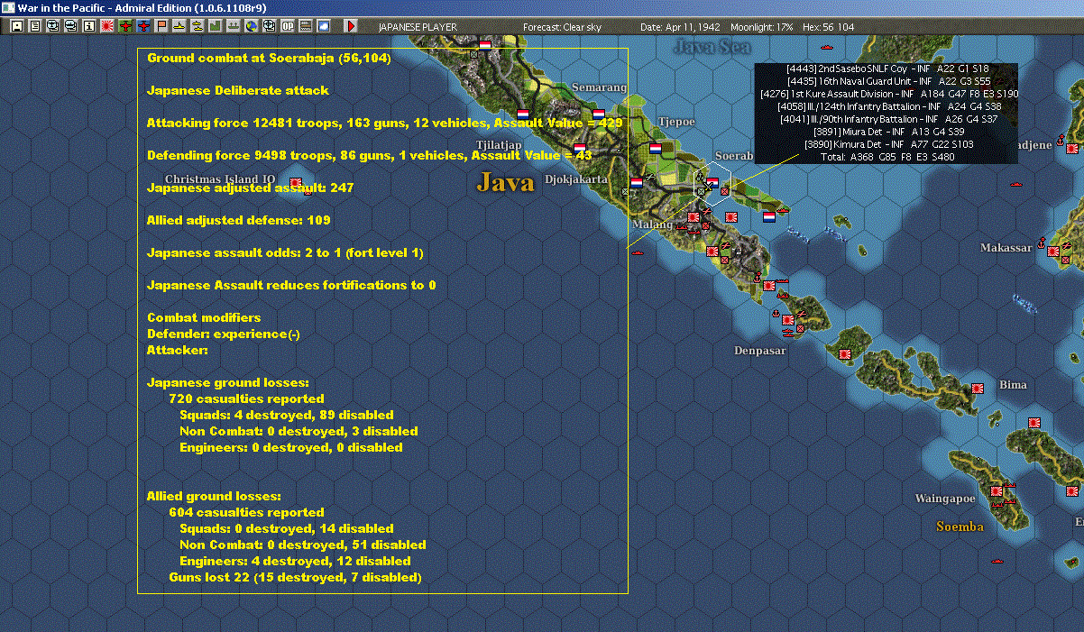1084x632 pixels.
Task: Click the red end-turn play arrow
Action: (x=351, y=26)
